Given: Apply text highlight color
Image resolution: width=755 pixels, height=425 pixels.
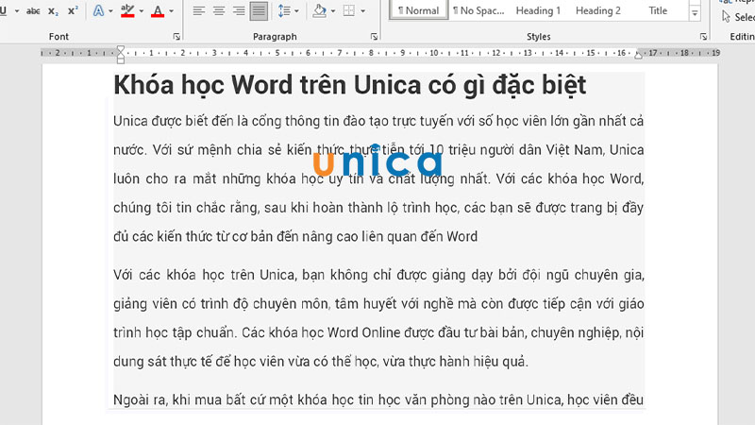Looking at the screenshot, I should 127,11.
